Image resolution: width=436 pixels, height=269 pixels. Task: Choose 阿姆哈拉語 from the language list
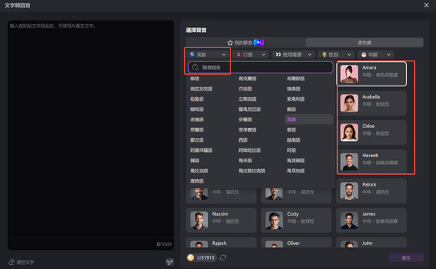coord(249,151)
